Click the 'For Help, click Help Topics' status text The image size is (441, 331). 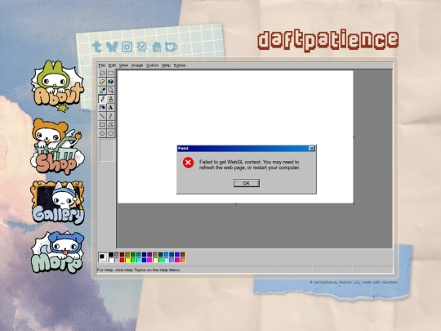(x=139, y=270)
